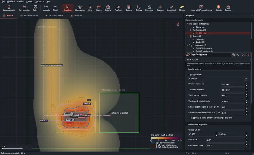This screenshot has width=254, height=155.
Task: Toggle check of Cavi BT trafo-quadro
Action: pyautogui.click(x=193, y=48)
